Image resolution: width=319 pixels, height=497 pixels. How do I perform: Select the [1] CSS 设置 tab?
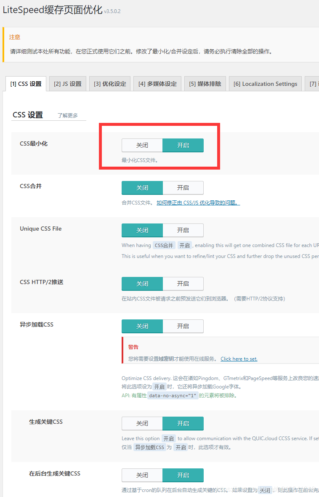pyautogui.click(x=26, y=84)
